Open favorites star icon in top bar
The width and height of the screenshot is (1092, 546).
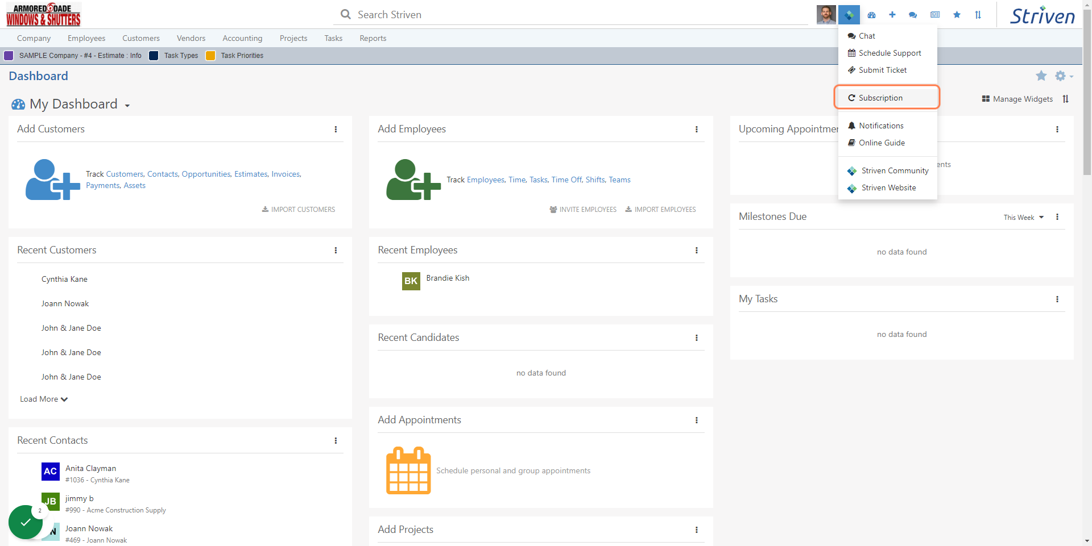tap(957, 15)
